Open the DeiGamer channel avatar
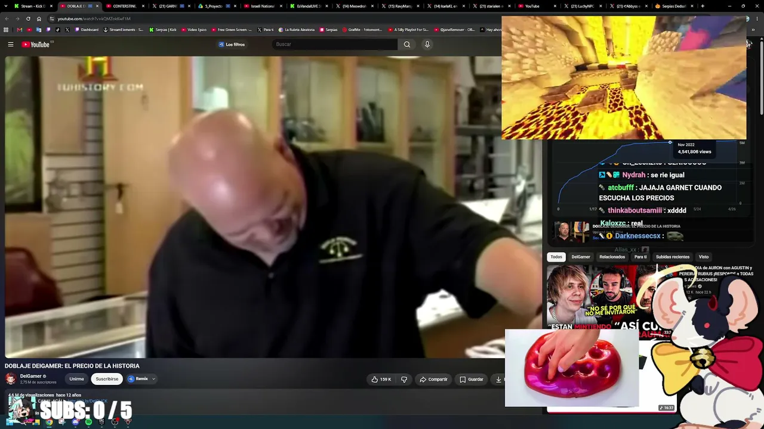The width and height of the screenshot is (764, 429). point(11,378)
